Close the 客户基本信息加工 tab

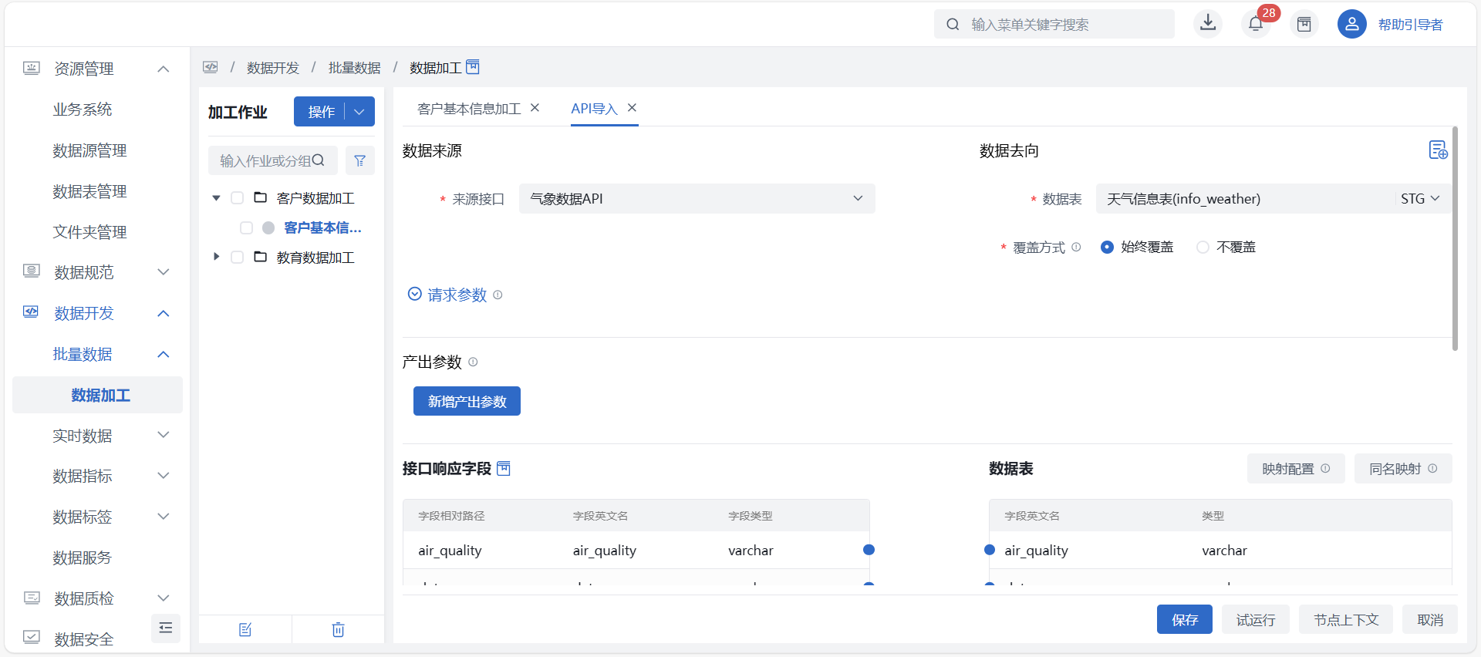pos(535,108)
